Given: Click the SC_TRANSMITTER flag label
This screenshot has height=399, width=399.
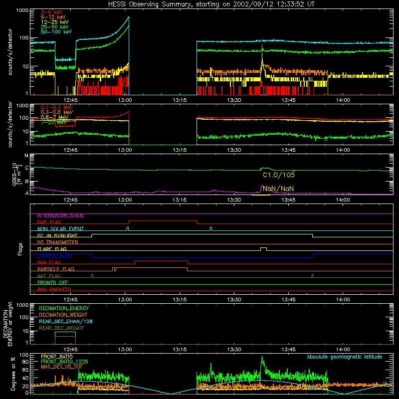Looking at the screenshot, I should [x=58, y=242].
